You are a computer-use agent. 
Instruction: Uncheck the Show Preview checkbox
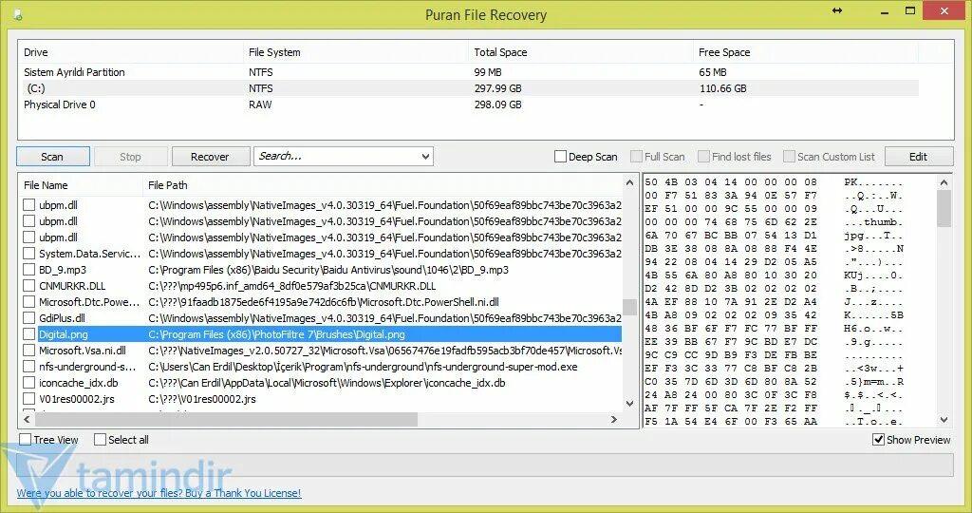point(878,439)
